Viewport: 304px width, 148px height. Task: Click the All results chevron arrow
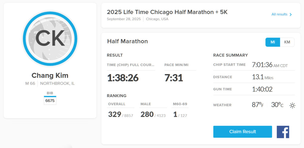tap(291, 15)
